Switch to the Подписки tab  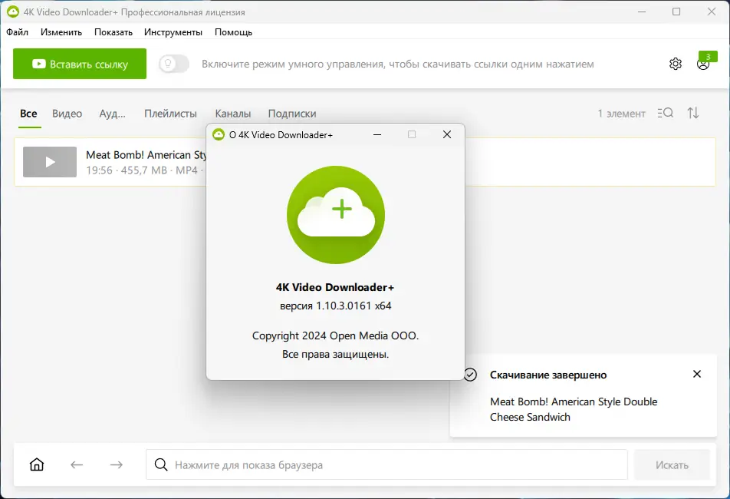291,113
